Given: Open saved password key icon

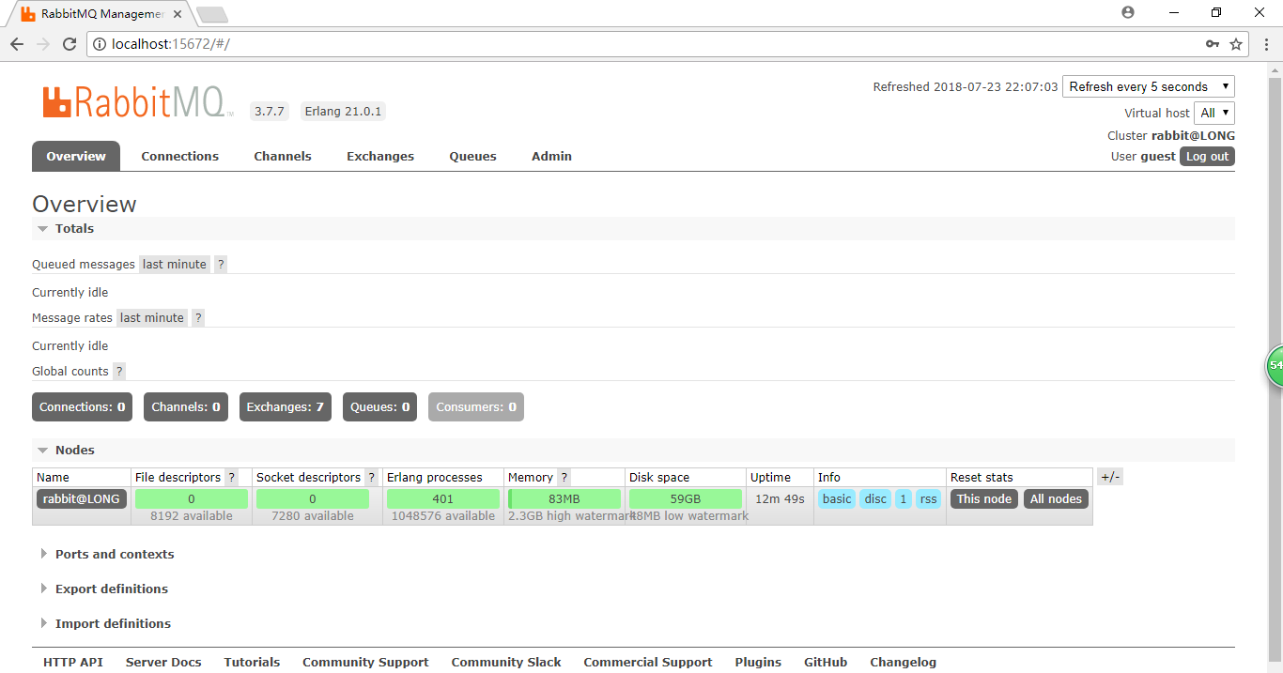Looking at the screenshot, I should pyautogui.click(x=1213, y=44).
